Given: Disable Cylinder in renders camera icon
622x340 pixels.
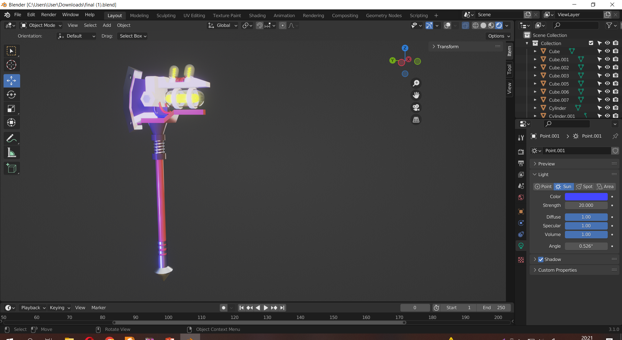Looking at the screenshot, I should (616, 108).
